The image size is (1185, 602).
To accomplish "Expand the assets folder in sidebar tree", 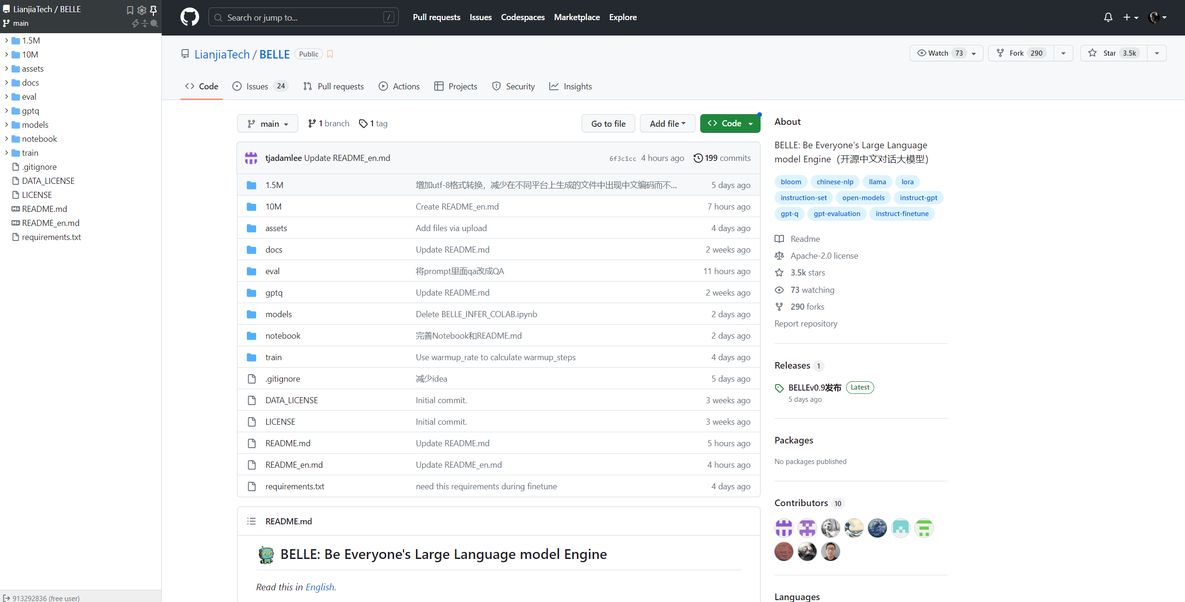I will (7, 69).
